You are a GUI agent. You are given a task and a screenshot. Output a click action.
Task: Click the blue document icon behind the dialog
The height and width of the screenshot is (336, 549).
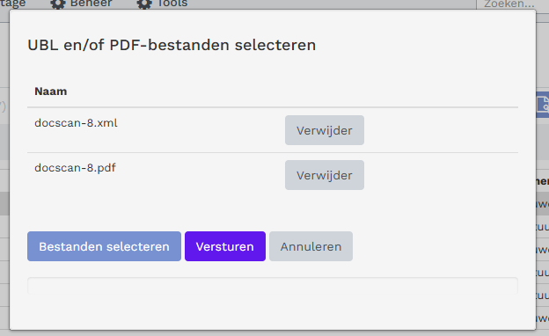pyautogui.click(x=543, y=105)
